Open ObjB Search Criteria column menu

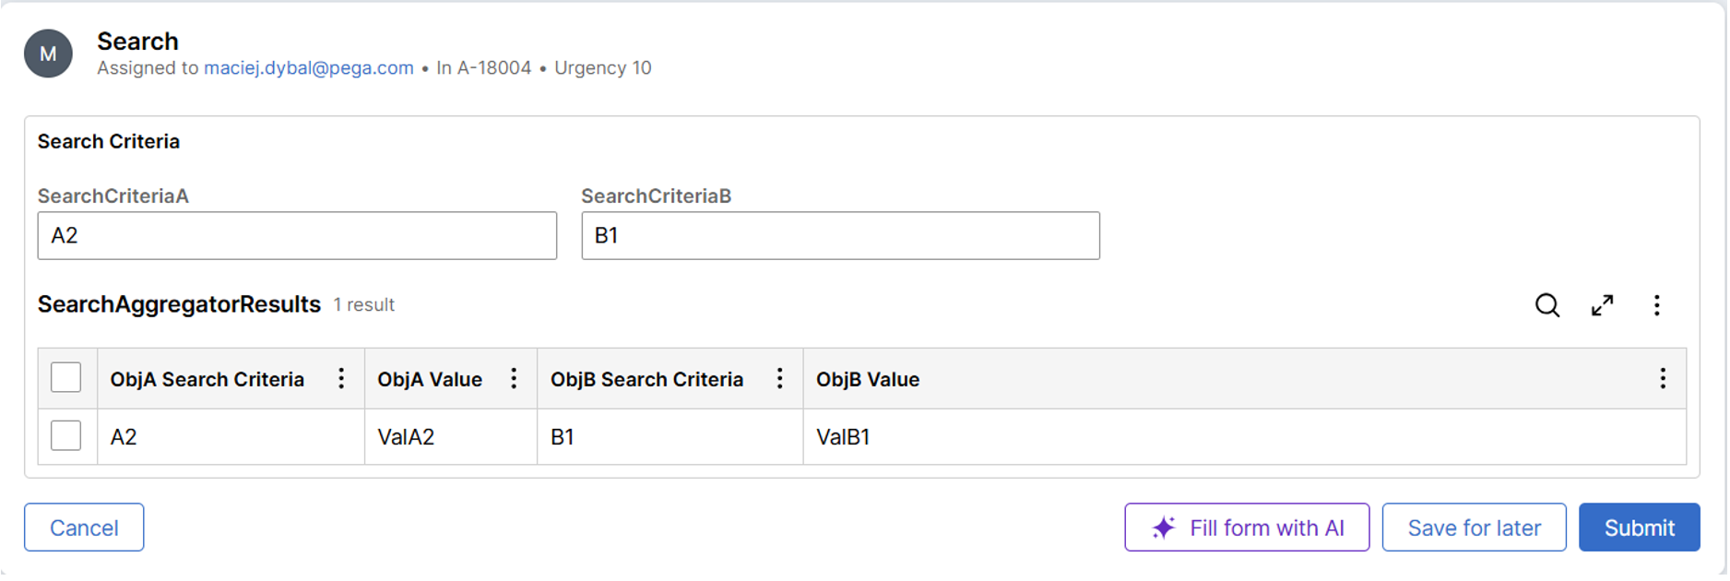tap(780, 379)
